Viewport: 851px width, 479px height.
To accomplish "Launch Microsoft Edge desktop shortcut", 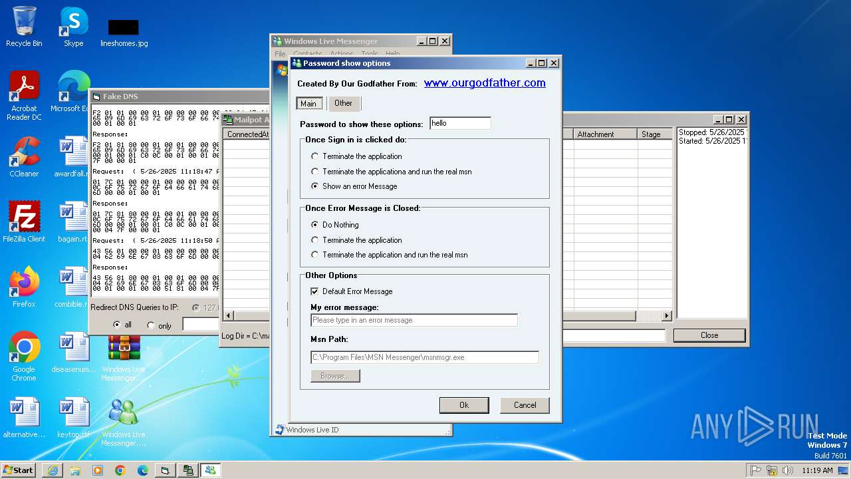I will [72, 92].
